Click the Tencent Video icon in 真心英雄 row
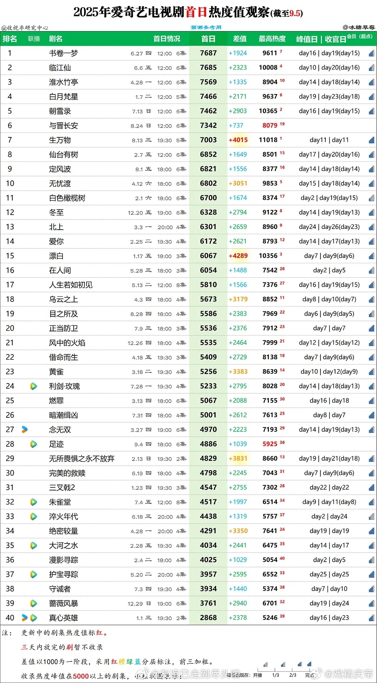This screenshot has width=377, height=683. (34, 618)
